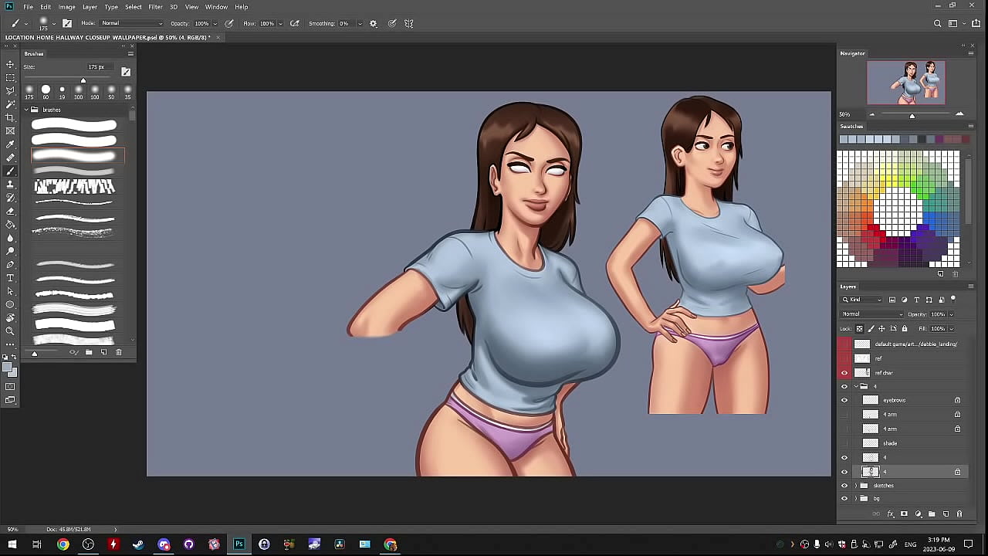988x556 pixels.
Task: Choose the Eraser tool
Action: coord(10,211)
